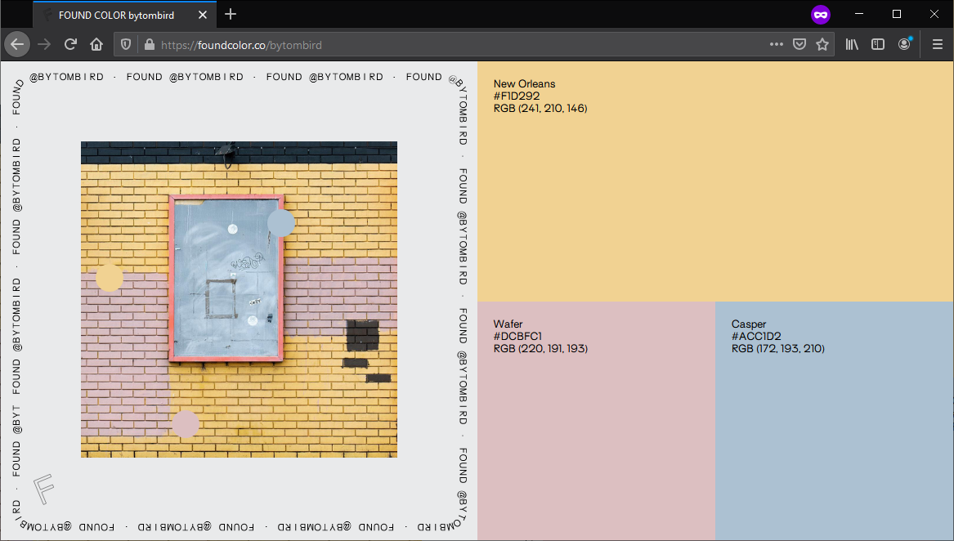Click the Found Color F logo
Viewport: 954px width, 541px height.
tap(44, 488)
